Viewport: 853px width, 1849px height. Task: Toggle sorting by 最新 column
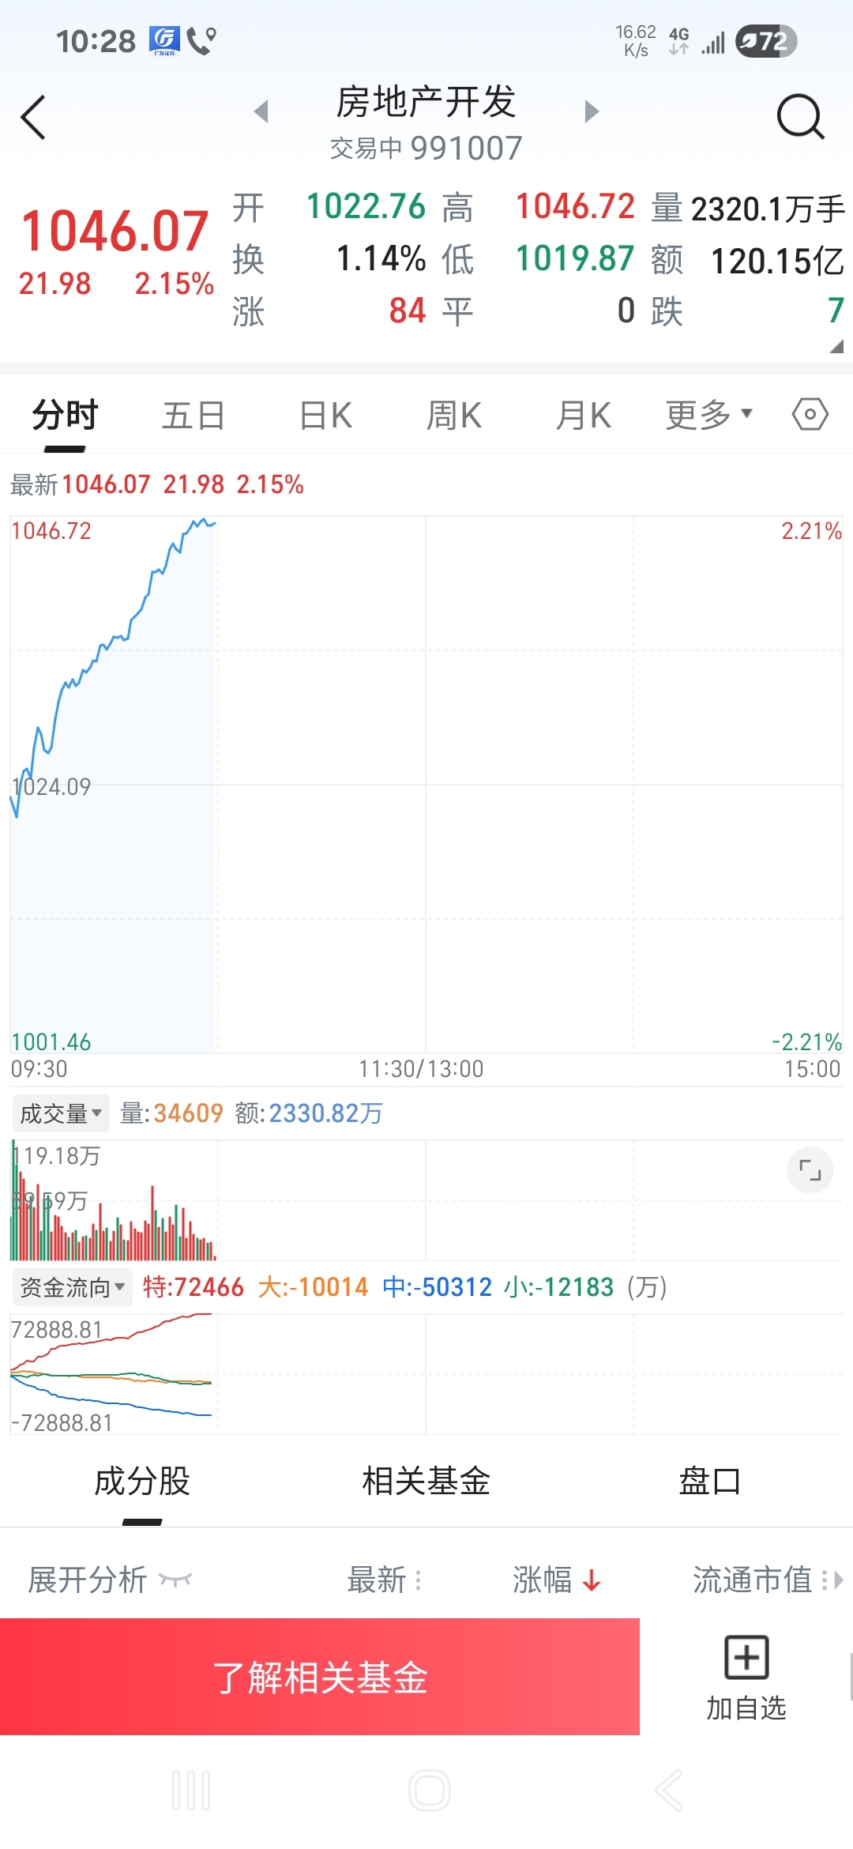pyautogui.click(x=385, y=1580)
